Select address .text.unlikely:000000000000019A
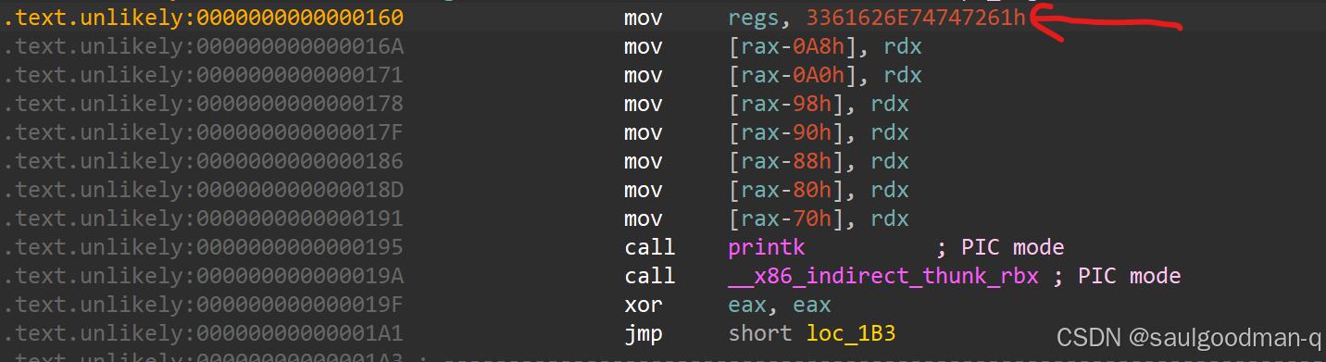 coord(204,276)
